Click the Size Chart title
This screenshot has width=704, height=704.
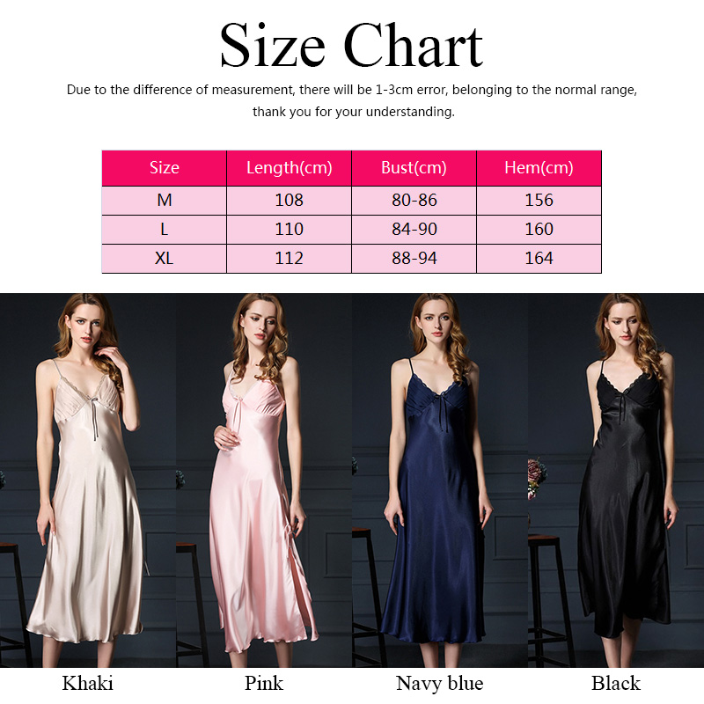pos(351,46)
